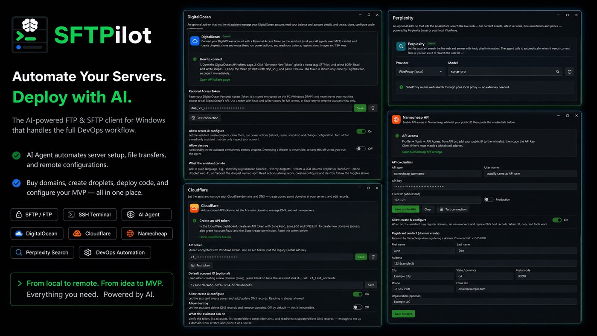Maximize the Perplexity window
The image size is (597, 336).
567,15
